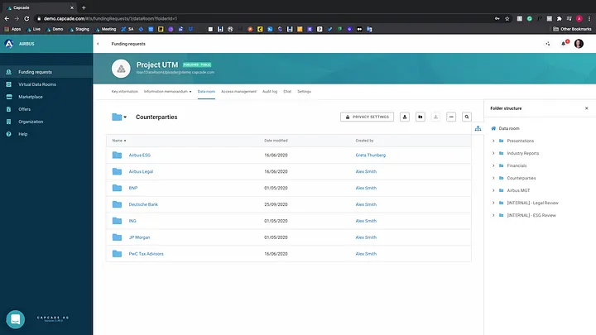Click the Deutsche Bank folder icon
This screenshot has height=335, width=596.
(x=117, y=204)
